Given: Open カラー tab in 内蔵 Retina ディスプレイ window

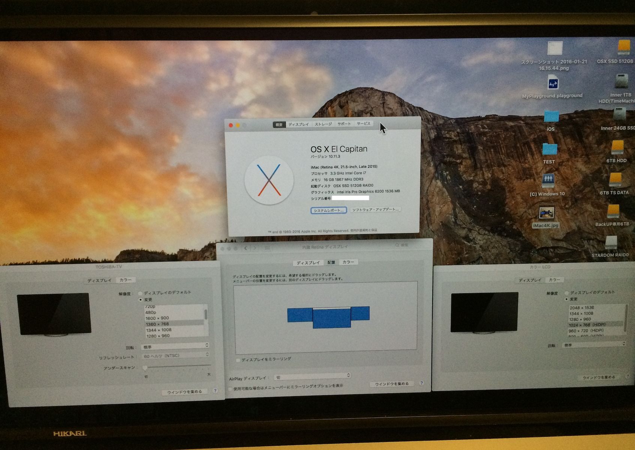Looking at the screenshot, I should click(349, 262).
